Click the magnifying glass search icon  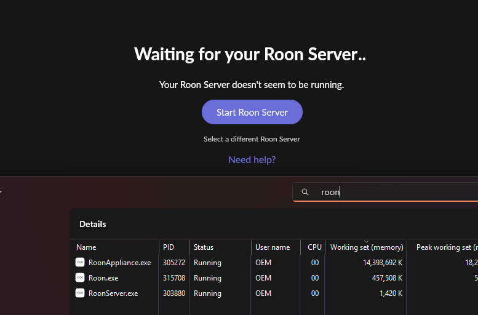305,192
